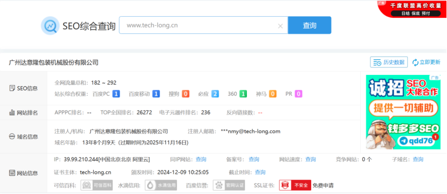The height and width of the screenshot is (194, 447).
Task: Click company name 广州达意隆包装机械股份有限公司 heading
Action: click(53, 63)
